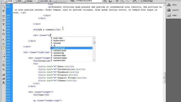The height and width of the screenshot is (102, 181).
Task: Click the "Tags" h2 heading line
Action: pyautogui.click(x=41, y=95)
